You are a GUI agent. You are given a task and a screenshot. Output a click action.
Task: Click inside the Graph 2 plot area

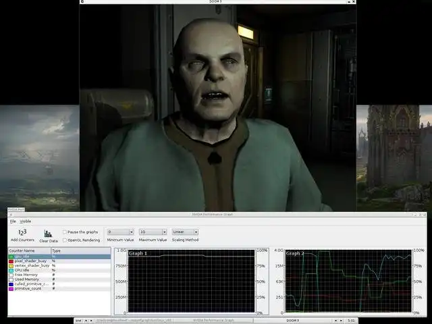tap(348, 281)
